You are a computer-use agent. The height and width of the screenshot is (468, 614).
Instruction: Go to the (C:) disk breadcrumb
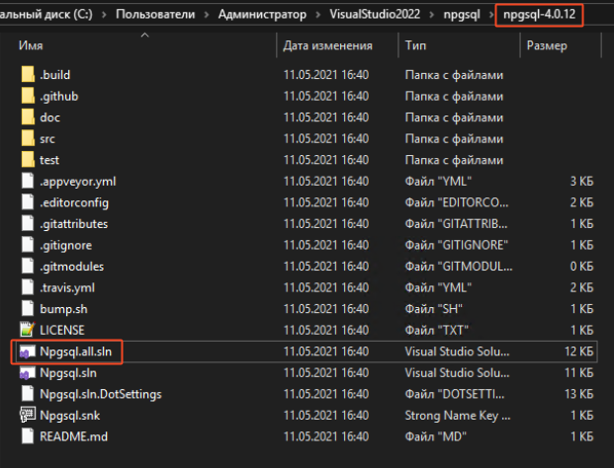coord(46,15)
